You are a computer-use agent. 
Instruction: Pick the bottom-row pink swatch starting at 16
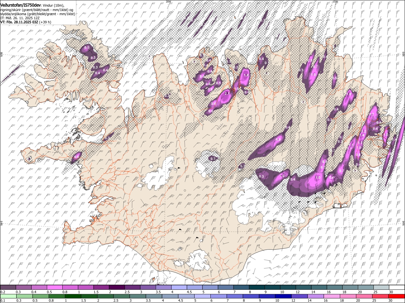332,296
